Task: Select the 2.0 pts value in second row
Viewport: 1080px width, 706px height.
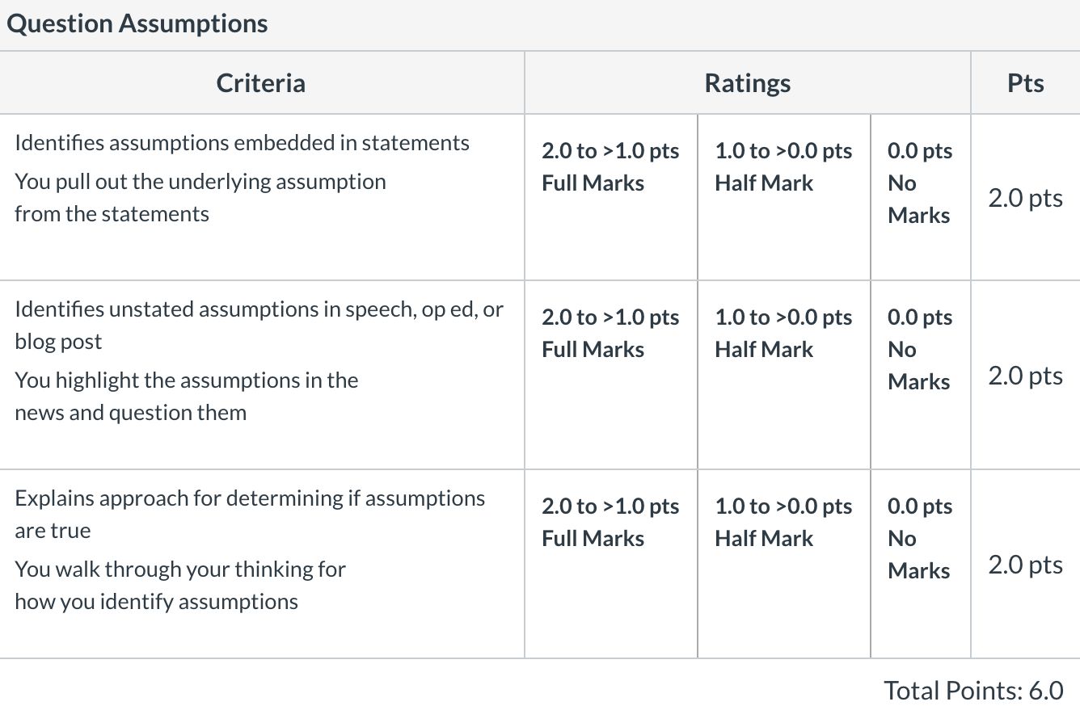Action: (1025, 376)
